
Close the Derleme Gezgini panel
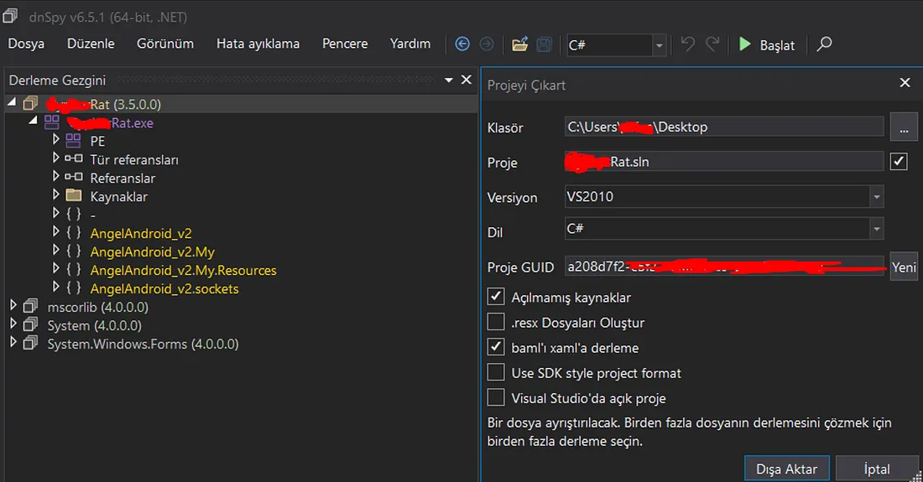point(467,80)
